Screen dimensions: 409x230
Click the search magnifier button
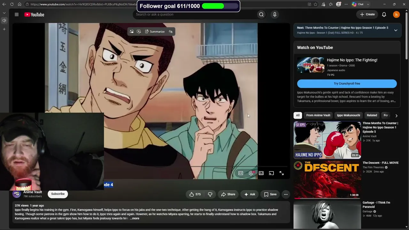tap(261, 14)
